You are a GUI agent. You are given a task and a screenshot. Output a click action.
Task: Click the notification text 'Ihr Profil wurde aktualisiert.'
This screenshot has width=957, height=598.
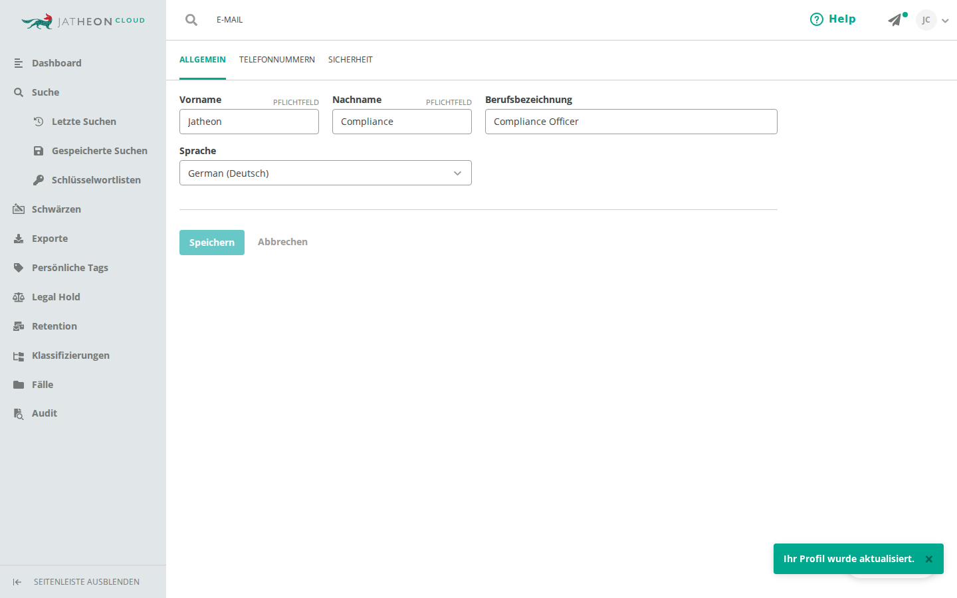849,559
